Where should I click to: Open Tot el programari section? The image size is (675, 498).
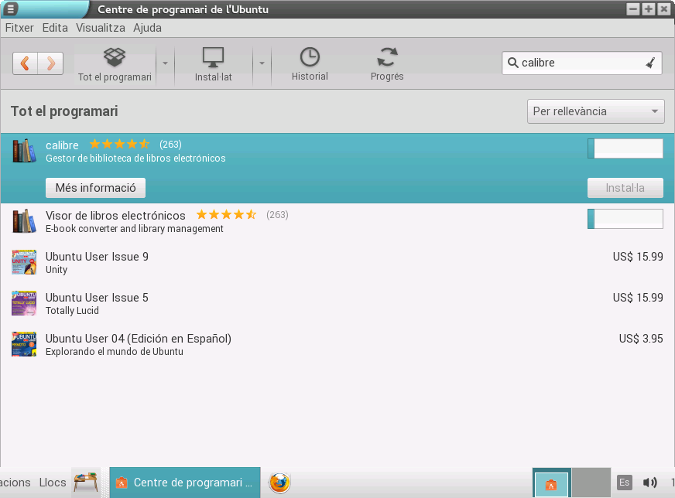point(115,63)
